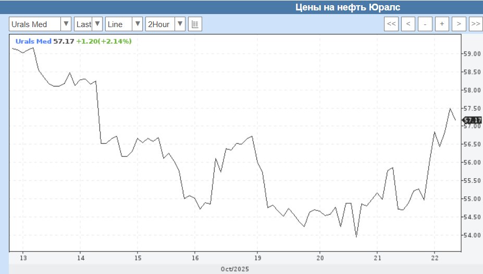Jump to earliest data with << button
Image resolution: width=483 pixels, height=274 pixels.
[x=391, y=24]
